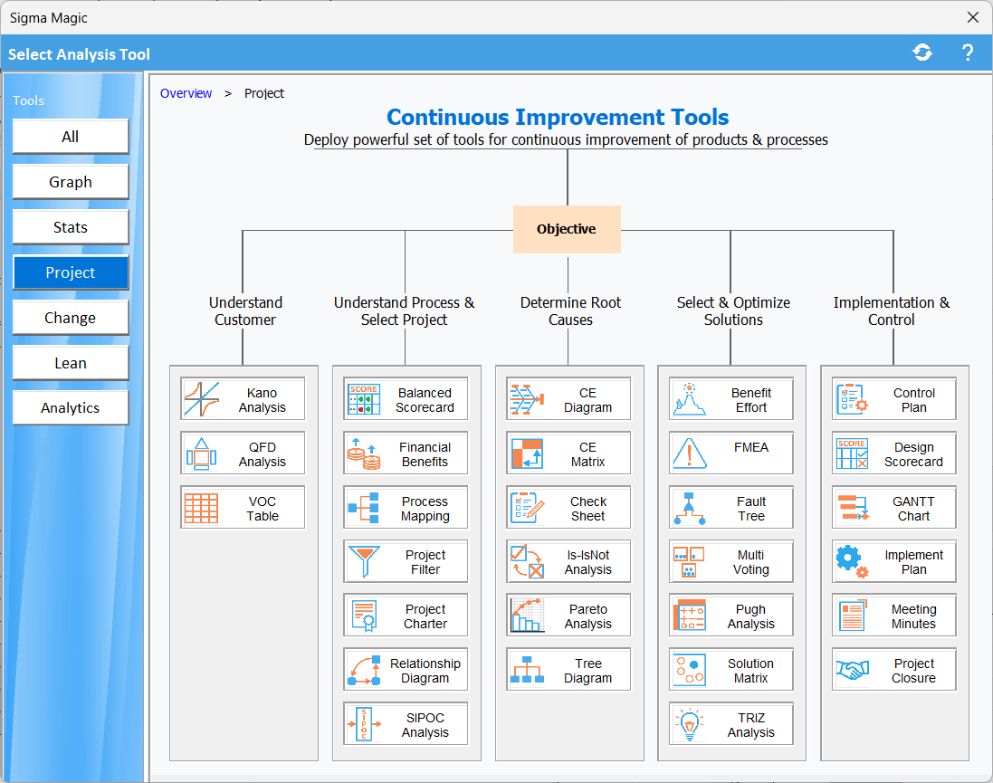Switch to the Graph tools category
The width and height of the screenshot is (993, 783).
point(71,182)
